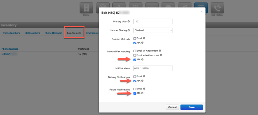Click the Treatment column header
Image resolution: width=258 pixels, height=115 pixels.
pos(83,49)
